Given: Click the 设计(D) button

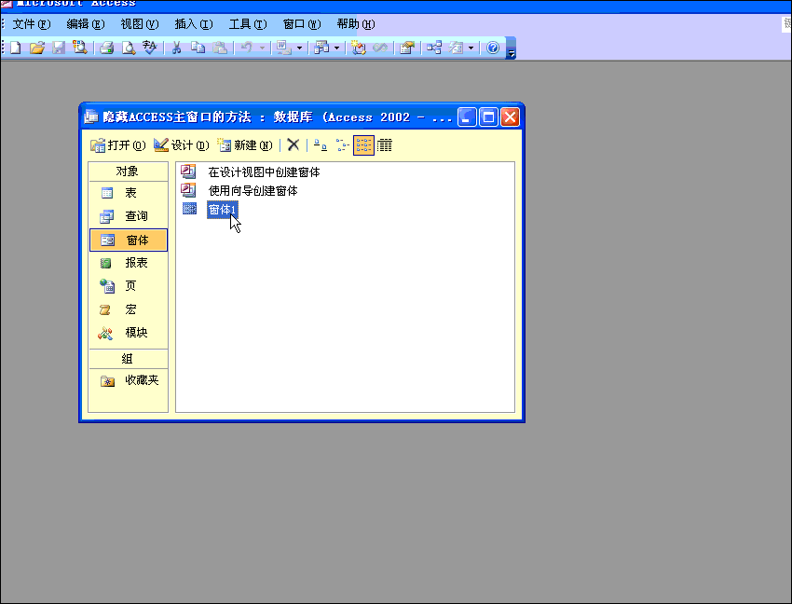Looking at the screenshot, I should (181, 145).
